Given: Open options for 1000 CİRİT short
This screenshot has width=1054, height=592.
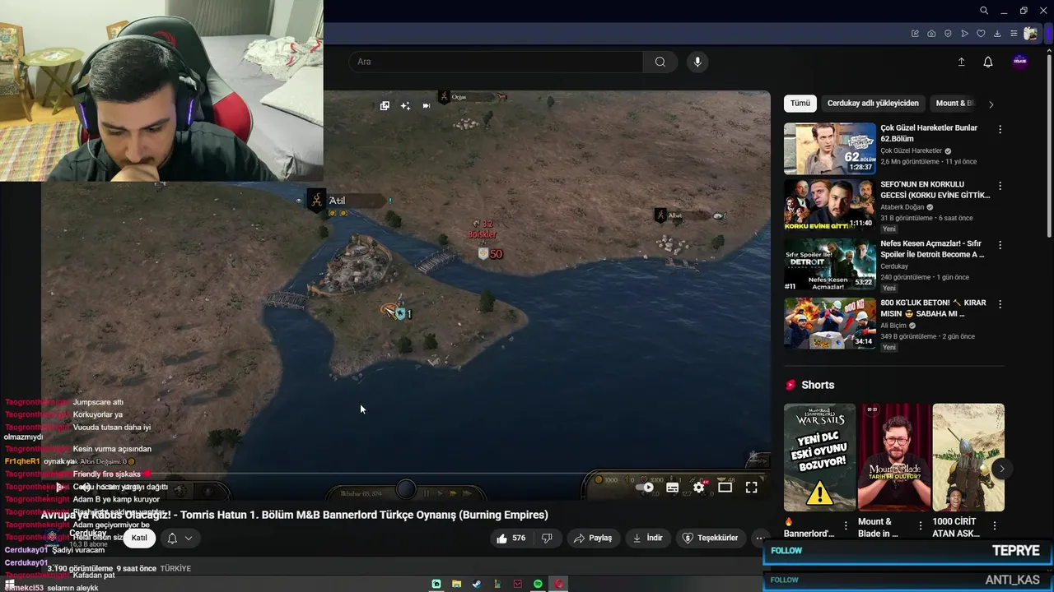Looking at the screenshot, I should (x=994, y=525).
